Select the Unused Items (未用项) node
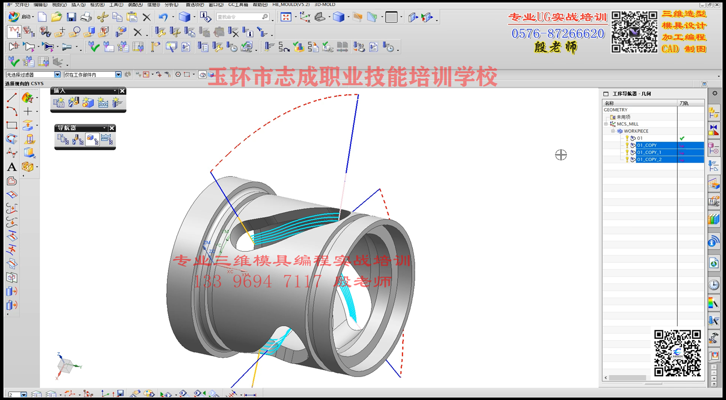 (623, 117)
